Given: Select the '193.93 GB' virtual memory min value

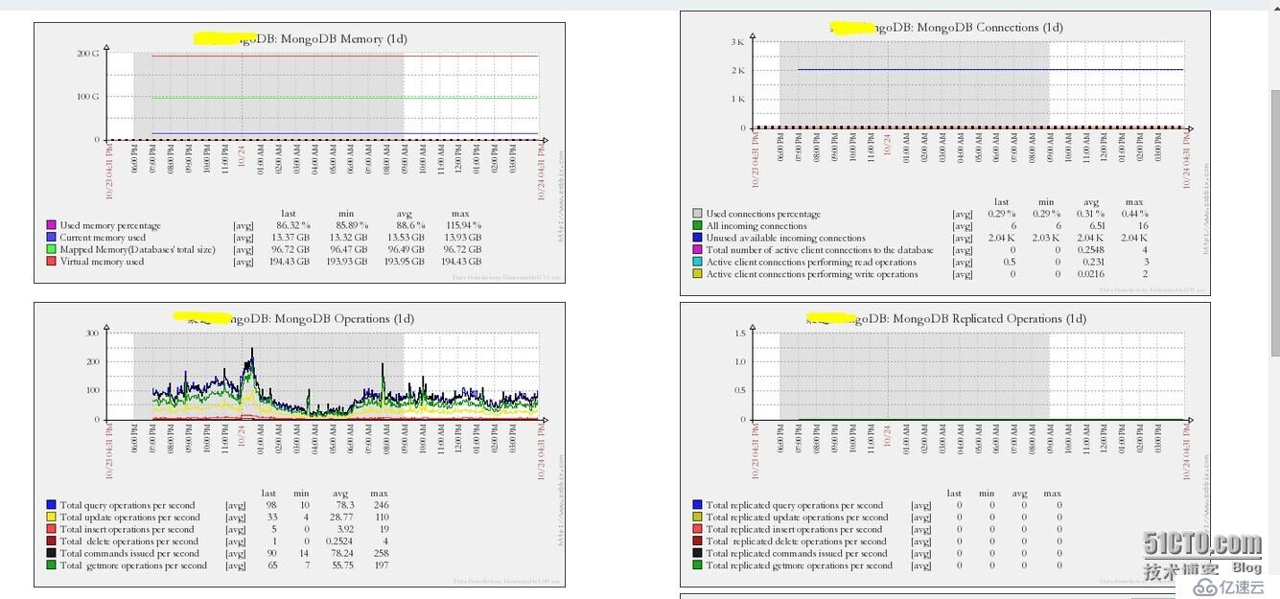Looking at the screenshot, I should [x=346, y=262].
